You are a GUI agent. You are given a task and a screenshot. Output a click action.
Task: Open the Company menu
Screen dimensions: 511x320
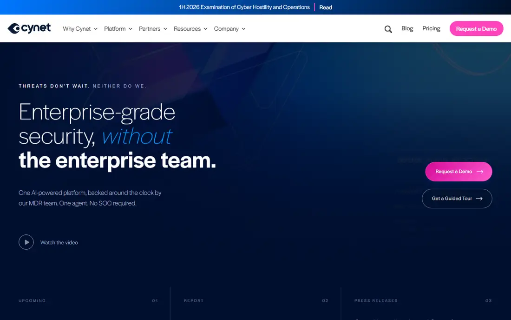[x=230, y=29]
